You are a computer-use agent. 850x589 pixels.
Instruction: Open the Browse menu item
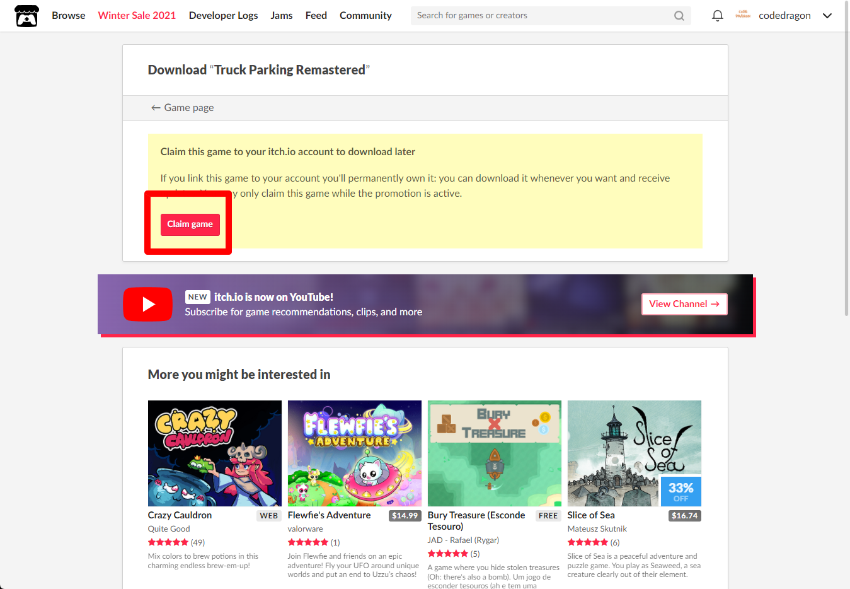pyautogui.click(x=69, y=16)
